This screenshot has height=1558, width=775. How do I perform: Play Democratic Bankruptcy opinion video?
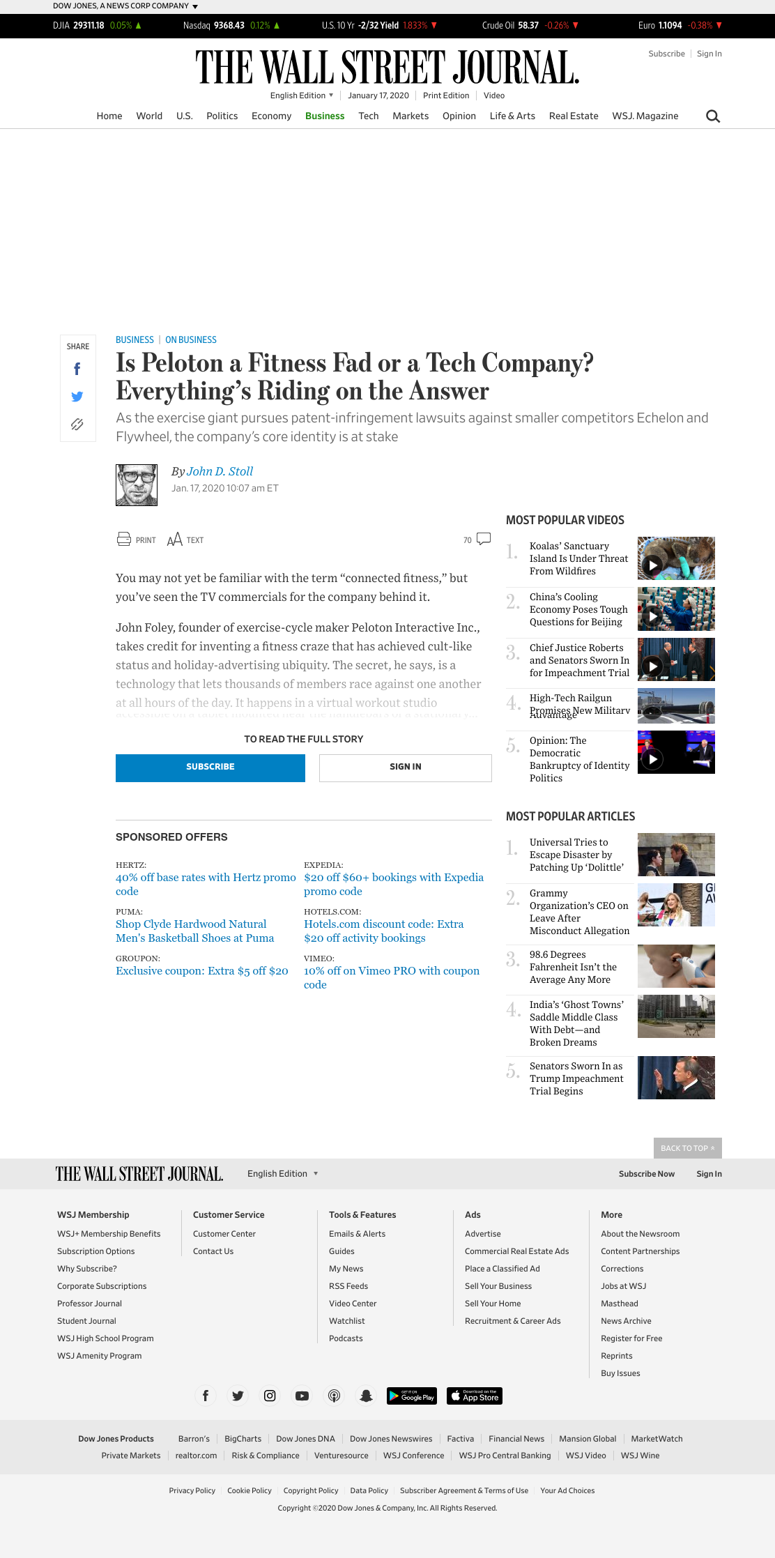click(676, 752)
